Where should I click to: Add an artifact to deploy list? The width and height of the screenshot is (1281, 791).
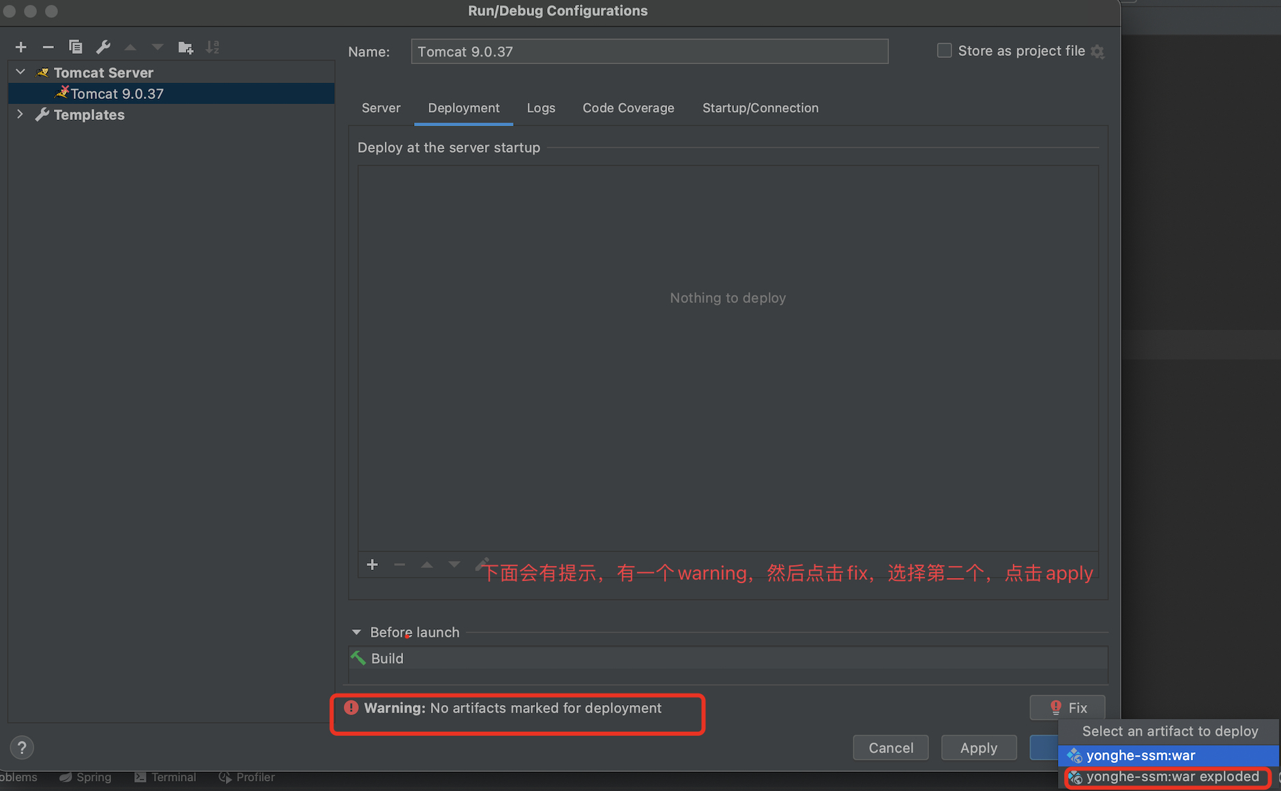click(372, 565)
